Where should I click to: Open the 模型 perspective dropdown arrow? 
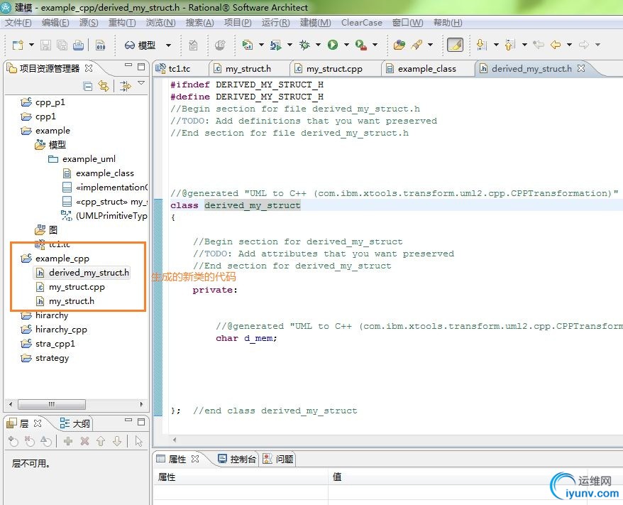pyautogui.click(x=168, y=45)
